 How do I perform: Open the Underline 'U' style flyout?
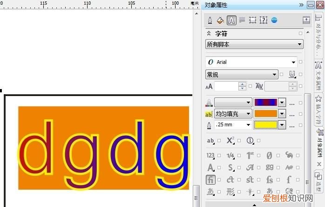(292, 74)
